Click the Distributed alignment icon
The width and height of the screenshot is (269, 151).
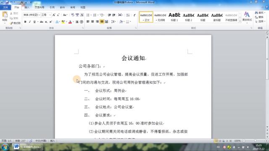pyautogui.click(x=106, y=21)
